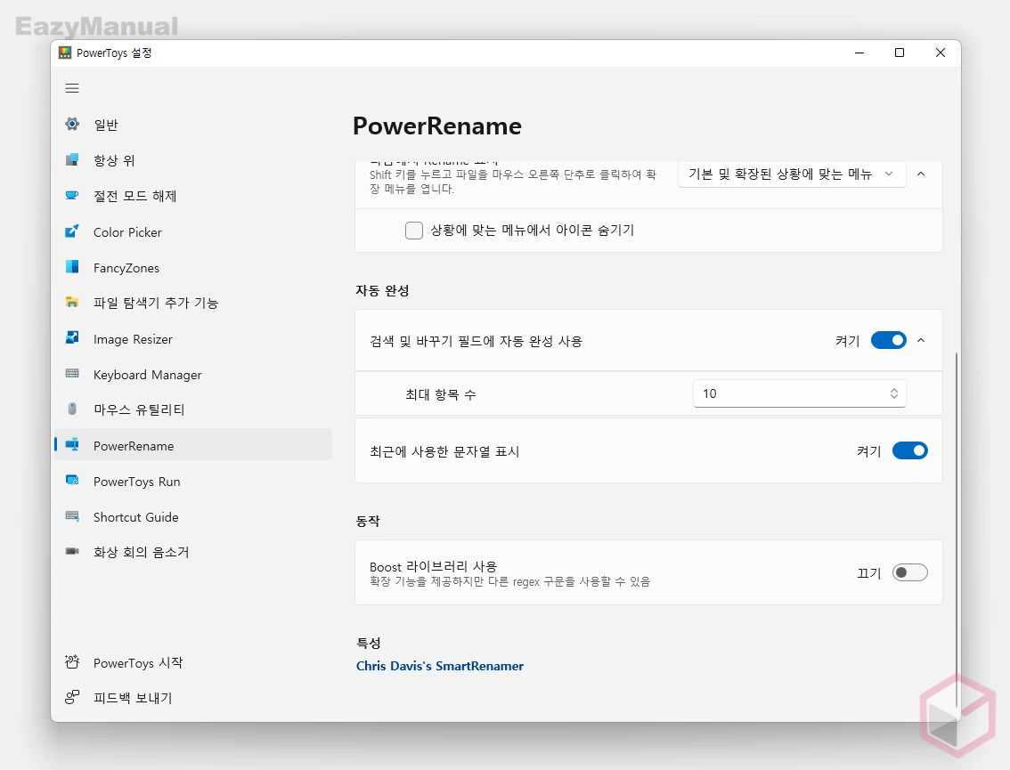
Task: Click the 동작 section heading
Action: coord(368,521)
